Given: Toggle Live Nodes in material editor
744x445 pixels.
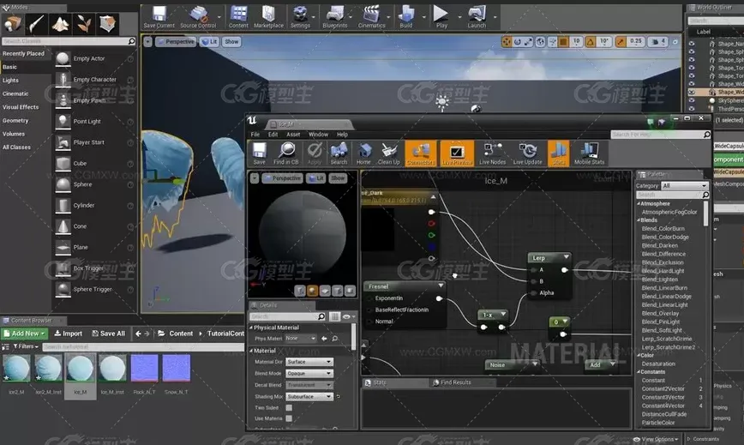Looking at the screenshot, I should click(x=493, y=153).
